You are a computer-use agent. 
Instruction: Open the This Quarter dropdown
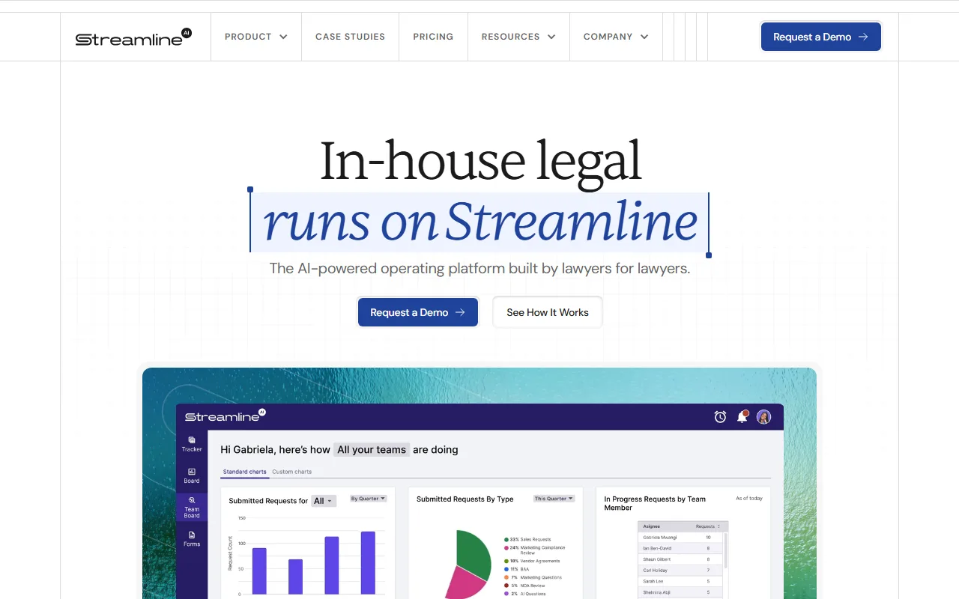coord(554,499)
